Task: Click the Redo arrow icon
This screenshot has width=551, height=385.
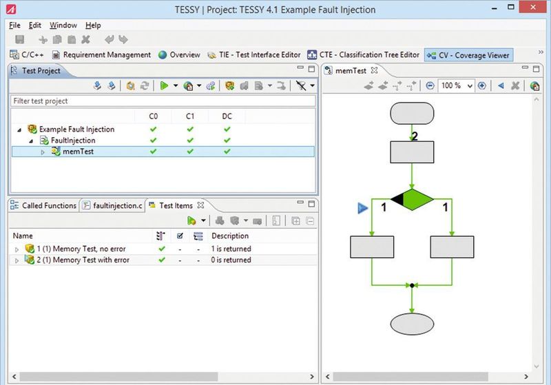Action: pos(123,39)
